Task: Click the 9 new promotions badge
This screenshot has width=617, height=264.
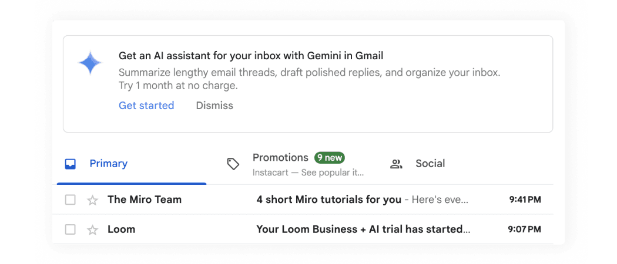Action: coord(329,158)
